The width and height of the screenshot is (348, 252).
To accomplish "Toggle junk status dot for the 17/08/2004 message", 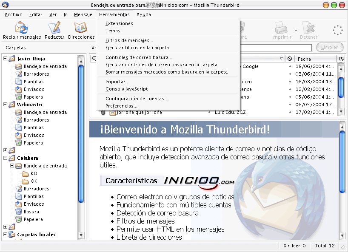I will coord(290,112).
